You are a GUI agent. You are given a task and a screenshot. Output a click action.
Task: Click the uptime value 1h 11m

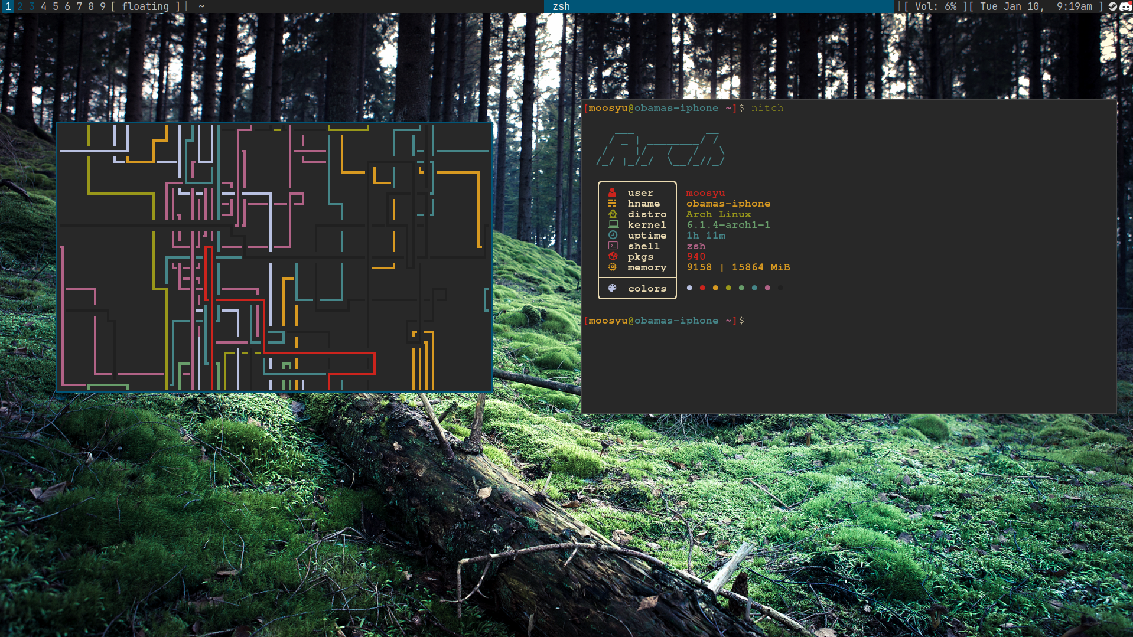point(706,236)
